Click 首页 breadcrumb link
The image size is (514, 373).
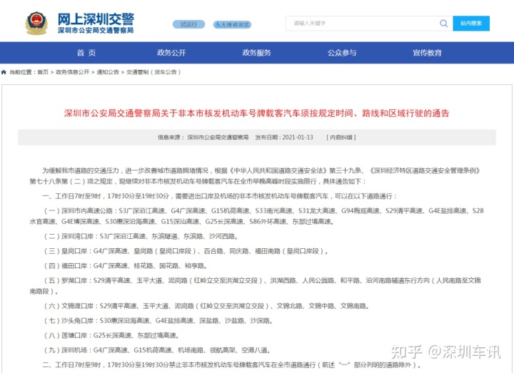coord(43,72)
